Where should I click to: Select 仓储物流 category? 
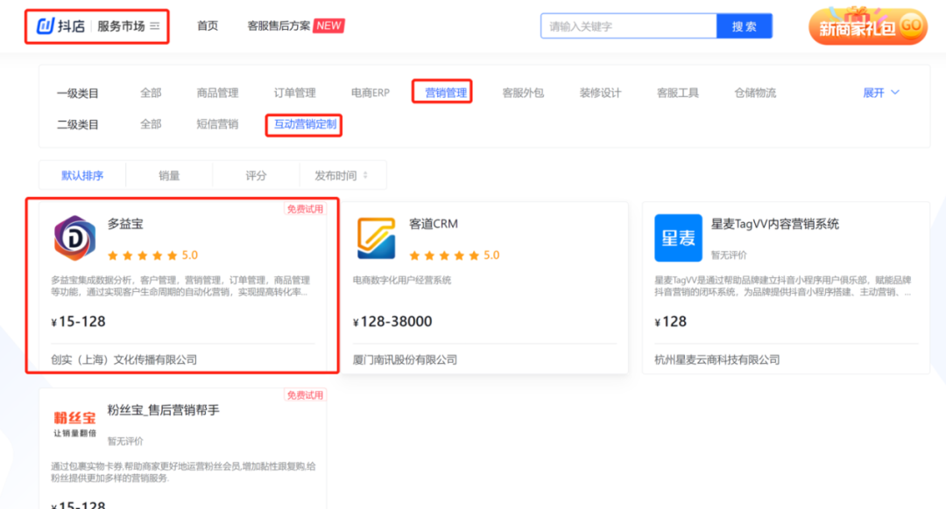pyautogui.click(x=755, y=93)
